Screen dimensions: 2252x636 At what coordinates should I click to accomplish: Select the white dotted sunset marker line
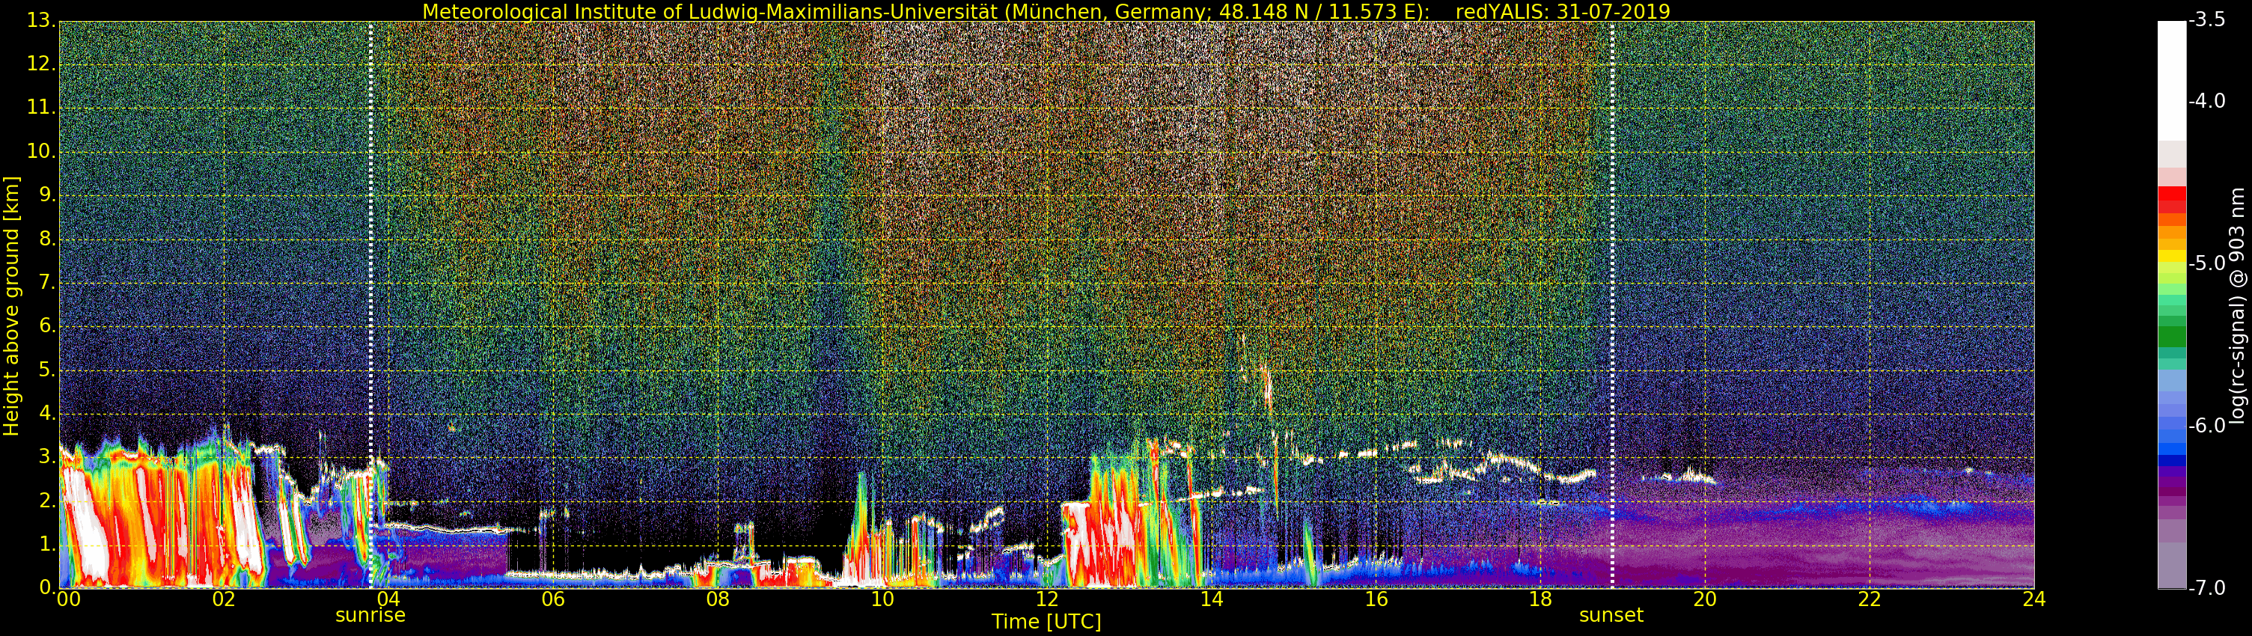pos(1612,304)
